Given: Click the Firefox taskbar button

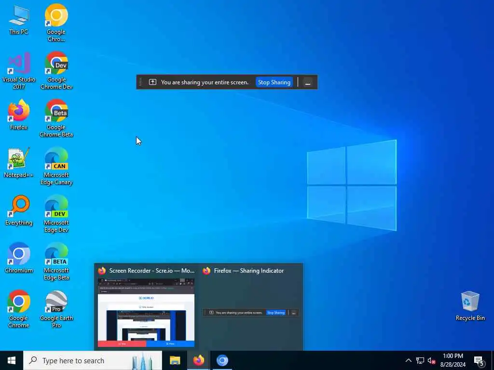Looking at the screenshot, I should click(x=198, y=360).
